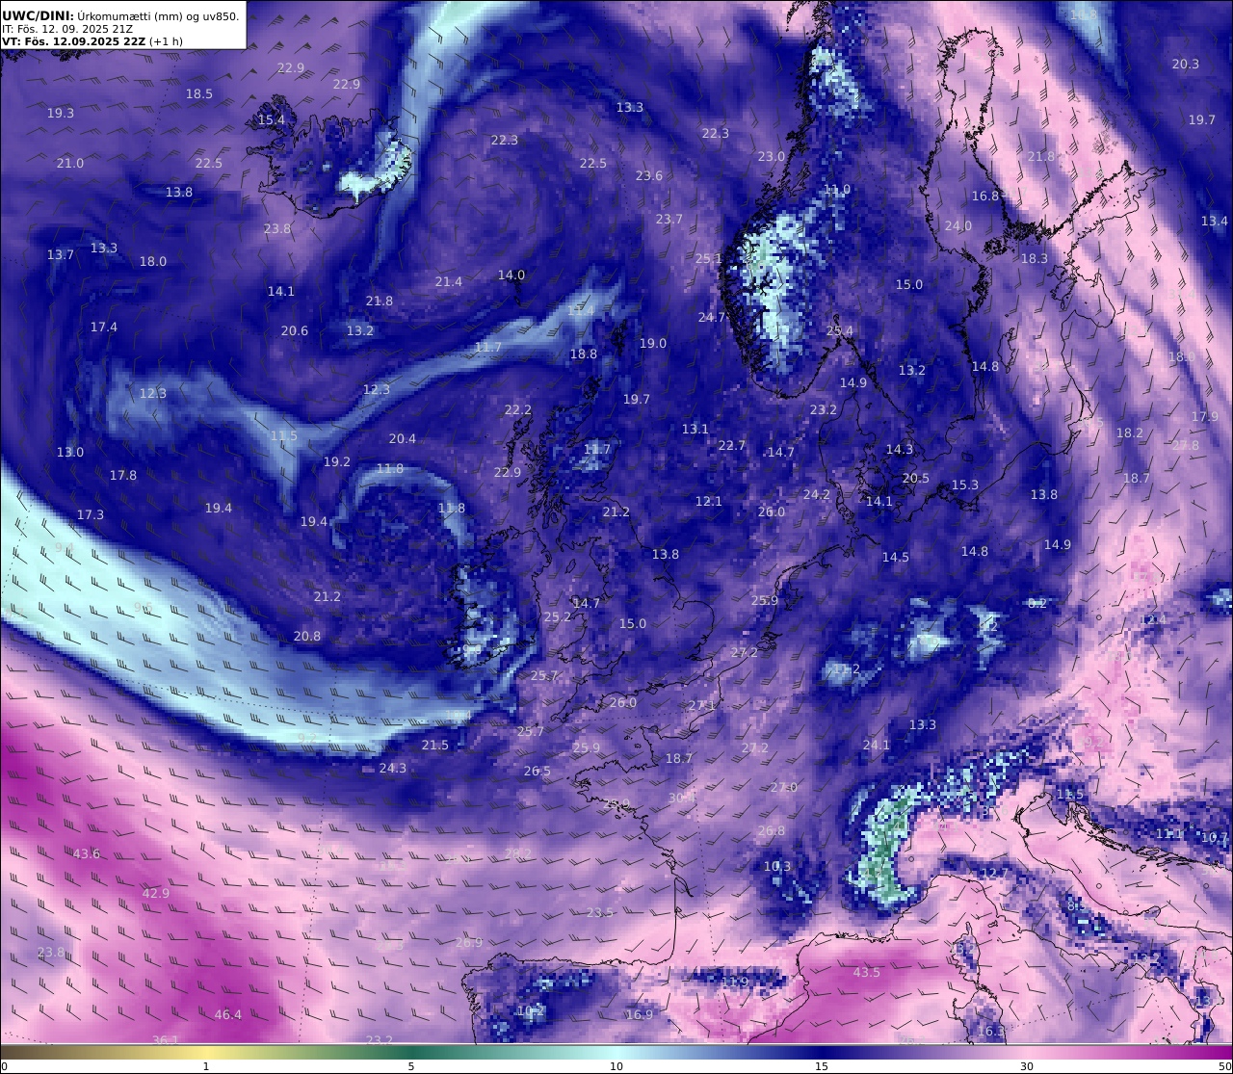Click the '(+1 h)' forecast offset text
Image resolution: width=1233 pixels, height=1074 pixels.
click(x=167, y=41)
